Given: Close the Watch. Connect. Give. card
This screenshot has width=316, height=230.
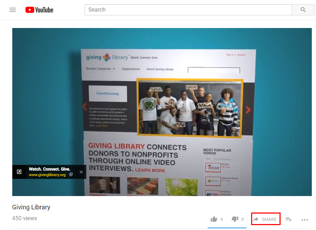Looking at the screenshot, I should point(81,172).
